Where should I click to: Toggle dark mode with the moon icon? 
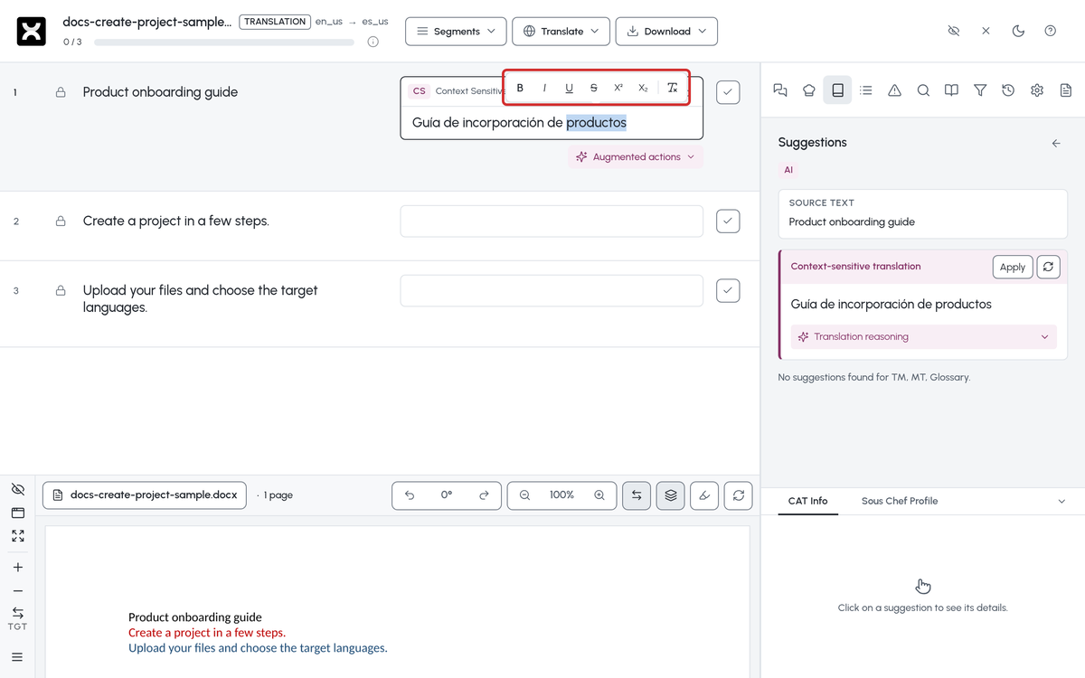pos(1018,31)
